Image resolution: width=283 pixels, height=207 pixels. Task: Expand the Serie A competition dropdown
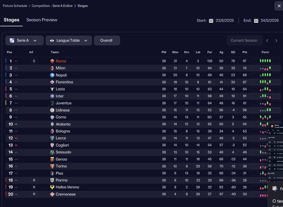[x=23, y=40]
